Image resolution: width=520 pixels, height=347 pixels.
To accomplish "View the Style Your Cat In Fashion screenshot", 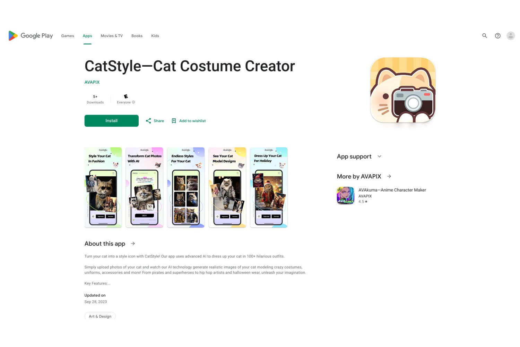I will coord(103,187).
